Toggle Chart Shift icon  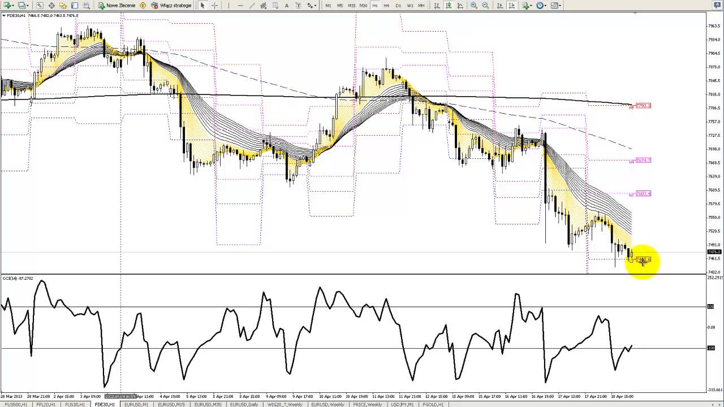tap(512, 5)
